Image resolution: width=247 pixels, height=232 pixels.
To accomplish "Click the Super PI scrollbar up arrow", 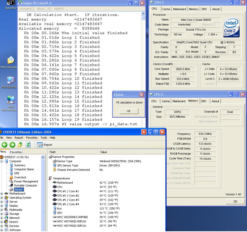I will pos(143,14).
